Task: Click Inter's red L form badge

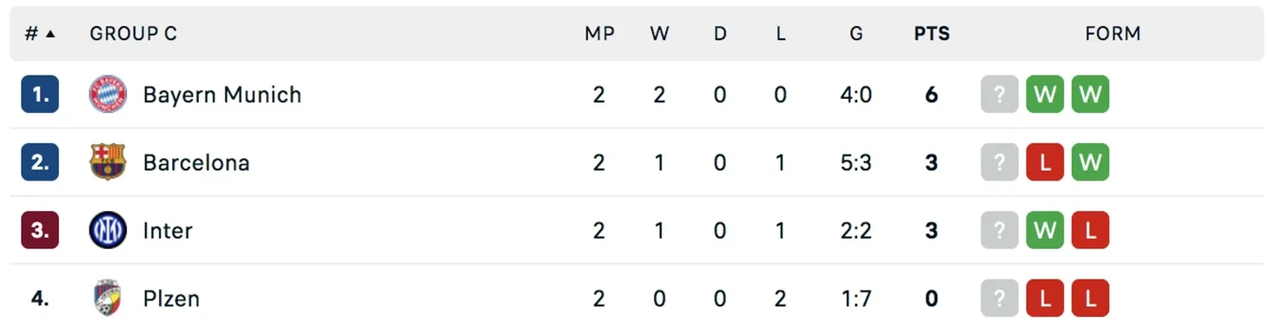Action: [1090, 230]
